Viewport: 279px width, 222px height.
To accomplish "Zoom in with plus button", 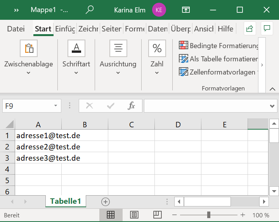I will pos(243,215).
